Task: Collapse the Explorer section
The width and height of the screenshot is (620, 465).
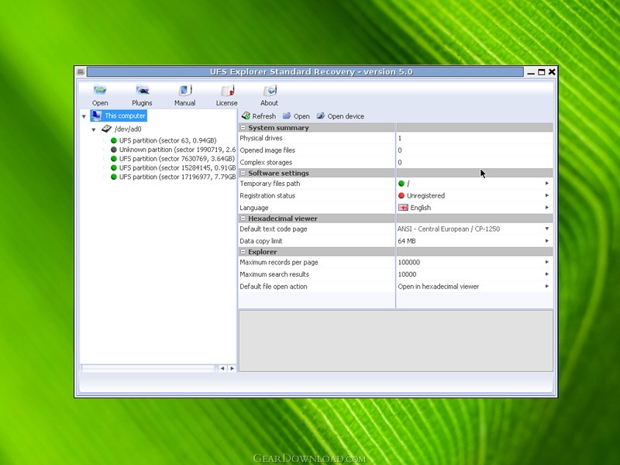Action: (243, 252)
